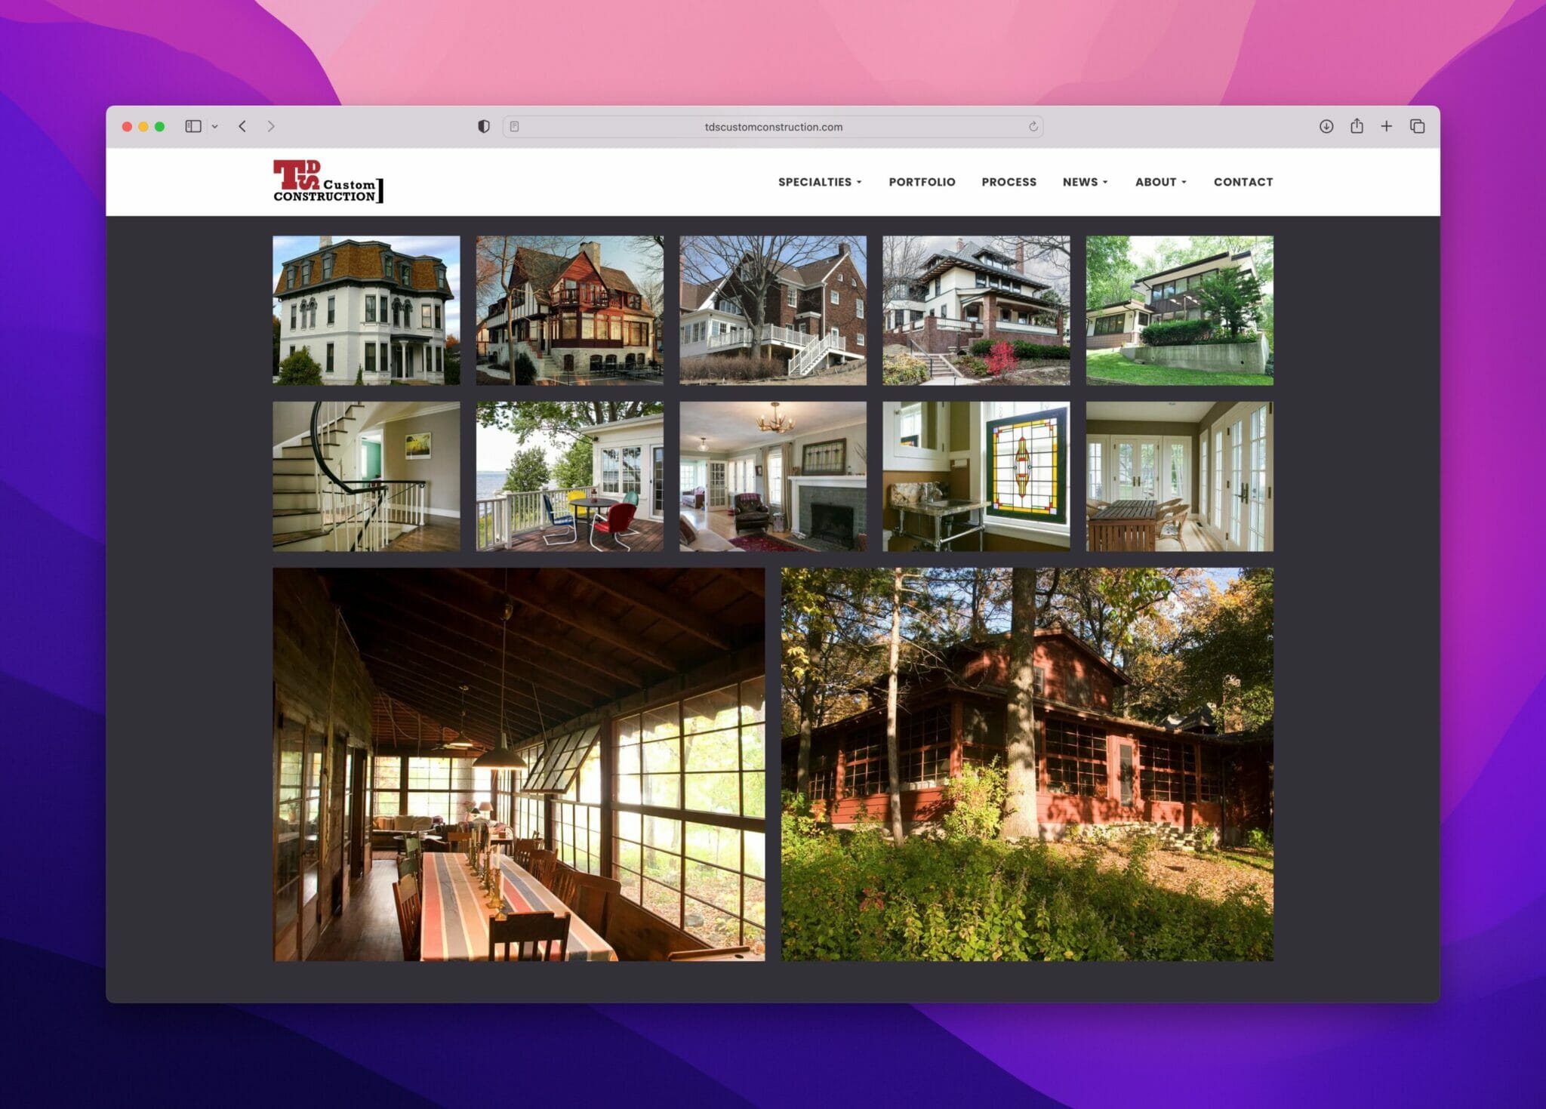Toggle the Safari sidebar icon
The width and height of the screenshot is (1546, 1109).
(x=193, y=126)
